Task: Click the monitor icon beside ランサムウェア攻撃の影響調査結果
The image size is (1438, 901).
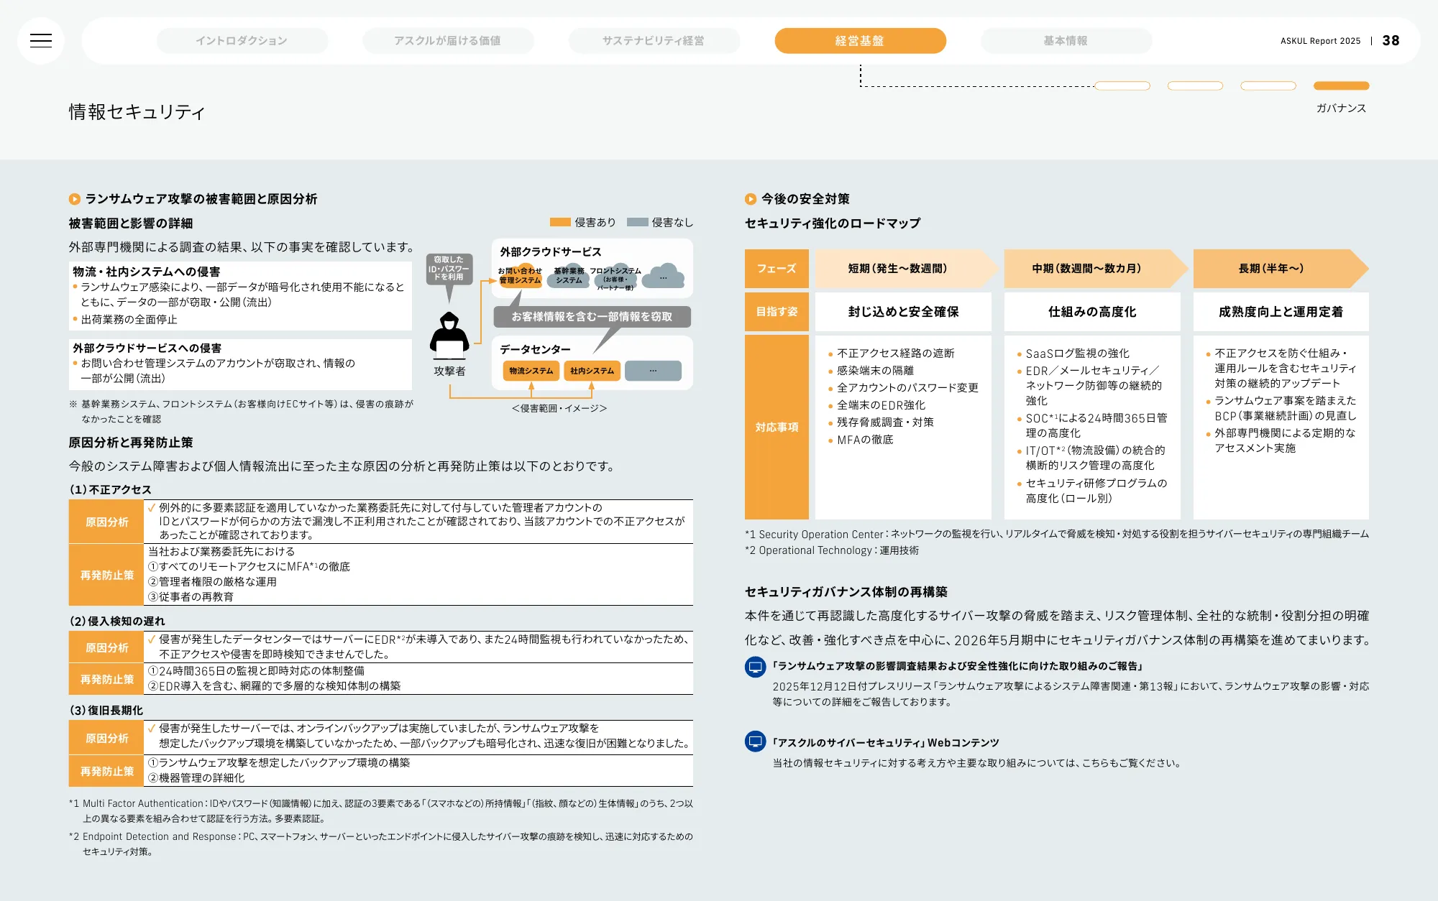Action: [x=756, y=667]
